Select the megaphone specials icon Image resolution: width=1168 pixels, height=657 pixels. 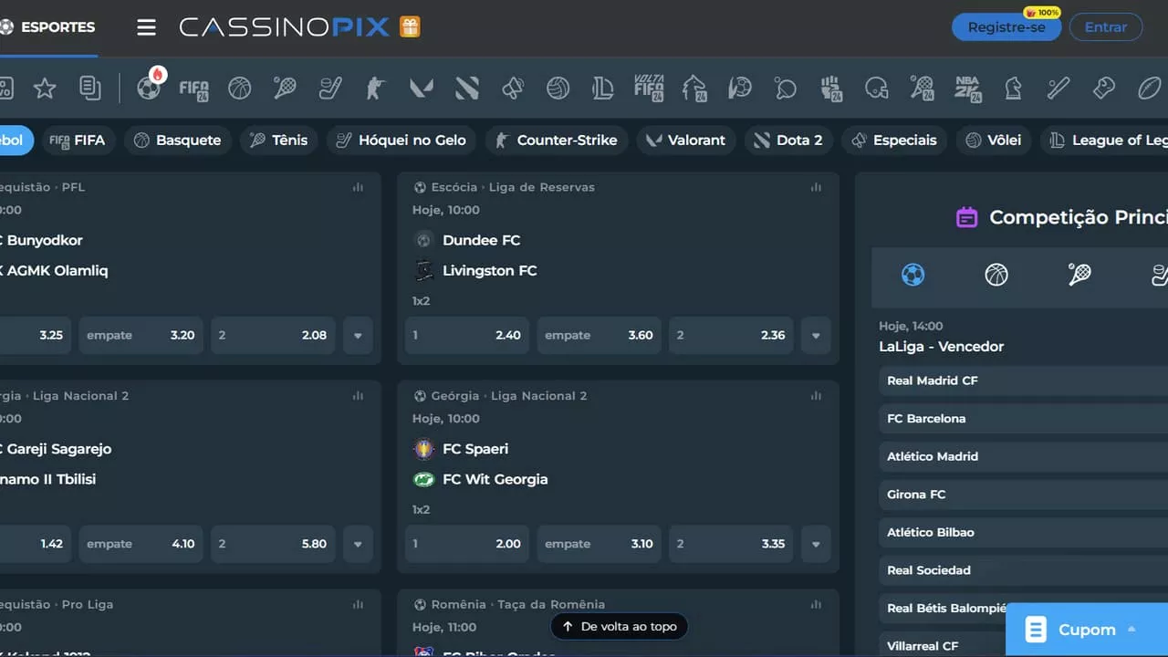[x=513, y=89]
